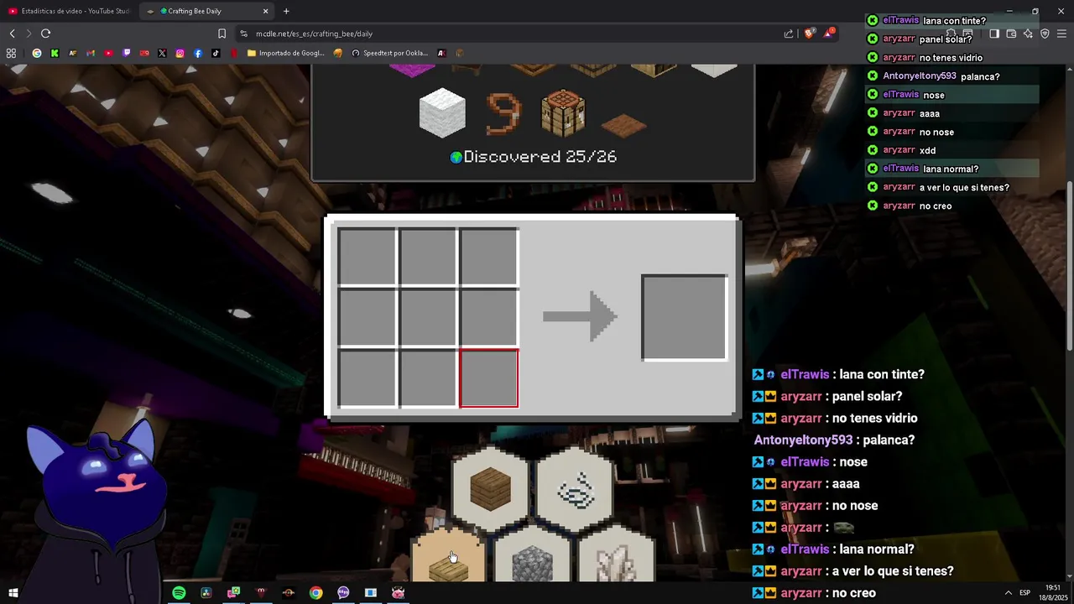Select the crafting table discovered item

(x=563, y=112)
